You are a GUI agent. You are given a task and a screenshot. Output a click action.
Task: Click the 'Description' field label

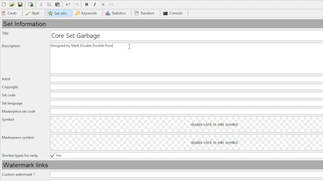point(11,46)
